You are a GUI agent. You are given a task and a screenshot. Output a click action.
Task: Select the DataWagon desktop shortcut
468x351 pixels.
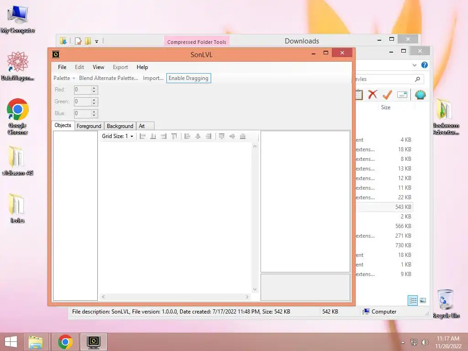coord(18,66)
